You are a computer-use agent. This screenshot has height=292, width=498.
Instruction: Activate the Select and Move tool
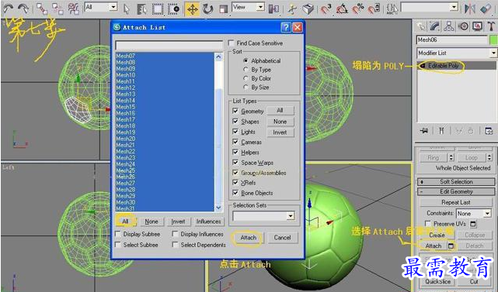(193, 9)
